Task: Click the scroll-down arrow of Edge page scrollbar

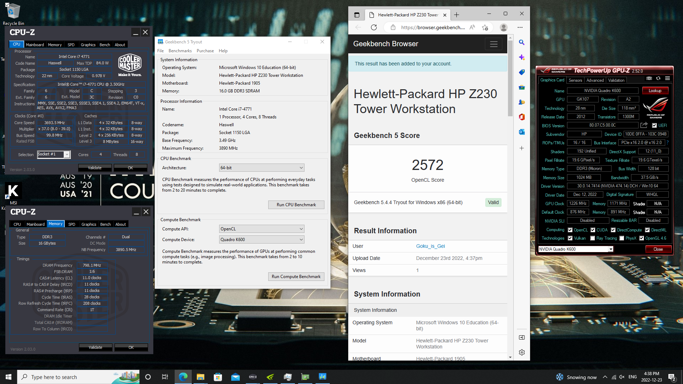Action: 510,357
